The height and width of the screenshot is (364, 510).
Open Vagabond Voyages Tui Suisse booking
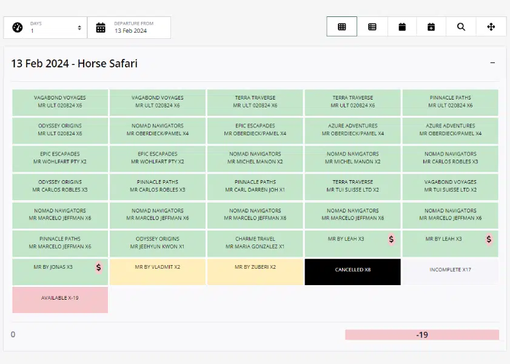[450, 187]
